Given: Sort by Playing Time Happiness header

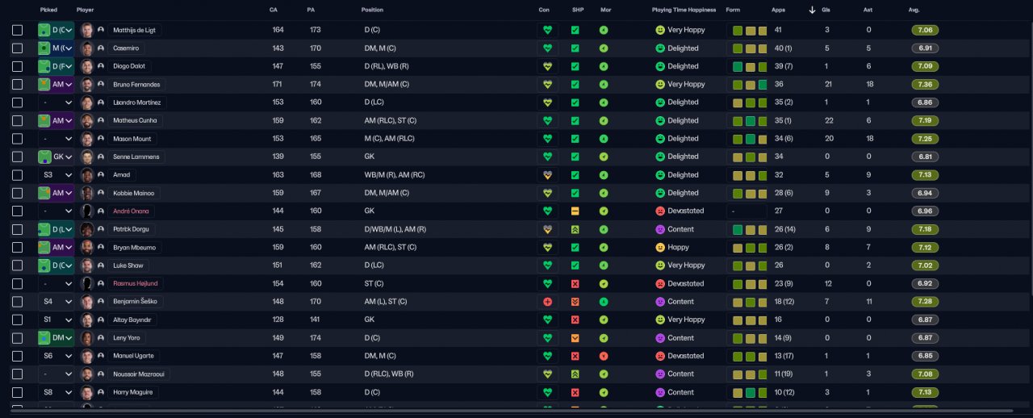Looking at the screenshot, I should click(684, 10).
